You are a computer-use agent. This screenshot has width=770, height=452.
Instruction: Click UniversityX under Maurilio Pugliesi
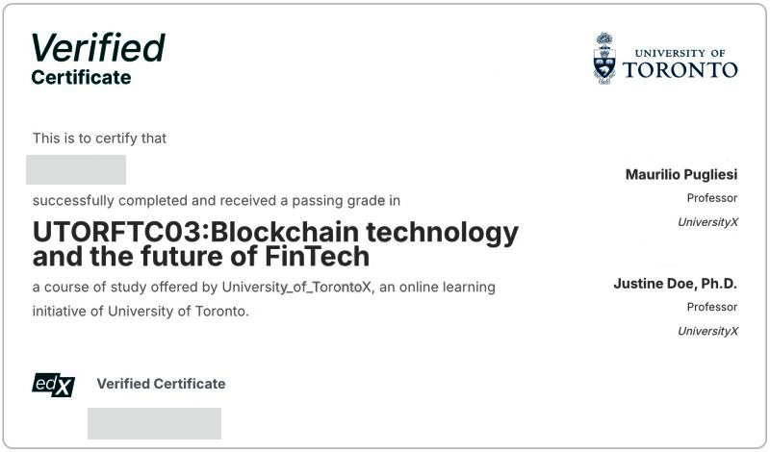click(707, 222)
